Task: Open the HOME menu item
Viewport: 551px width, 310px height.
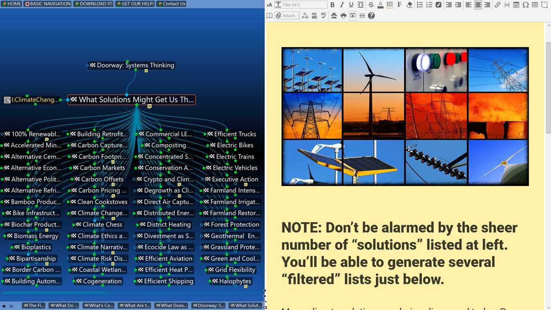Action: [x=12, y=3]
